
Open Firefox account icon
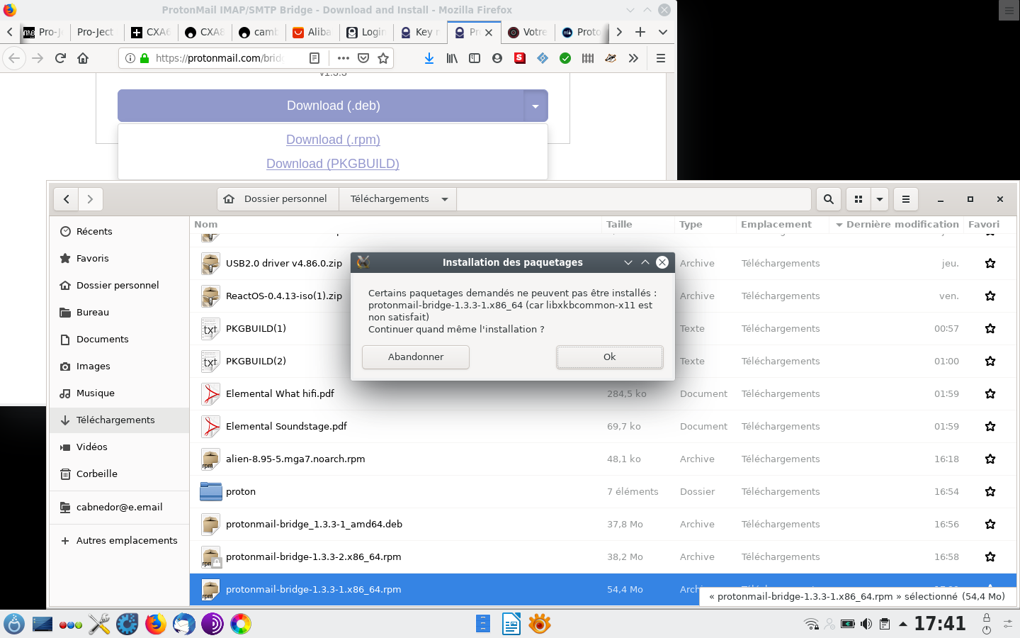click(x=497, y=58)
